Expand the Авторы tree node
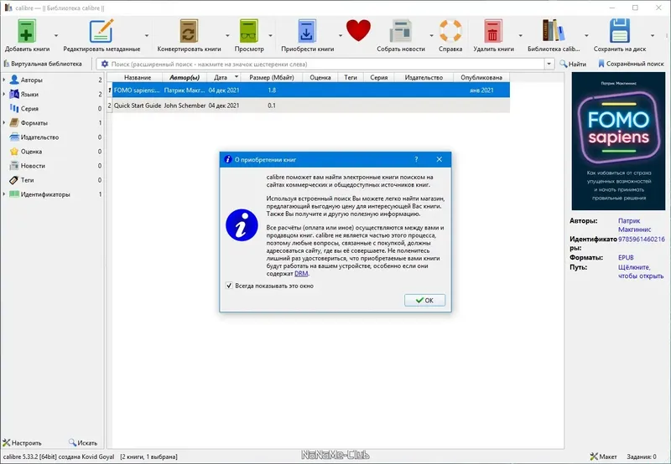The width and height of the screenshot is (671, 464). tap(4, 80)
